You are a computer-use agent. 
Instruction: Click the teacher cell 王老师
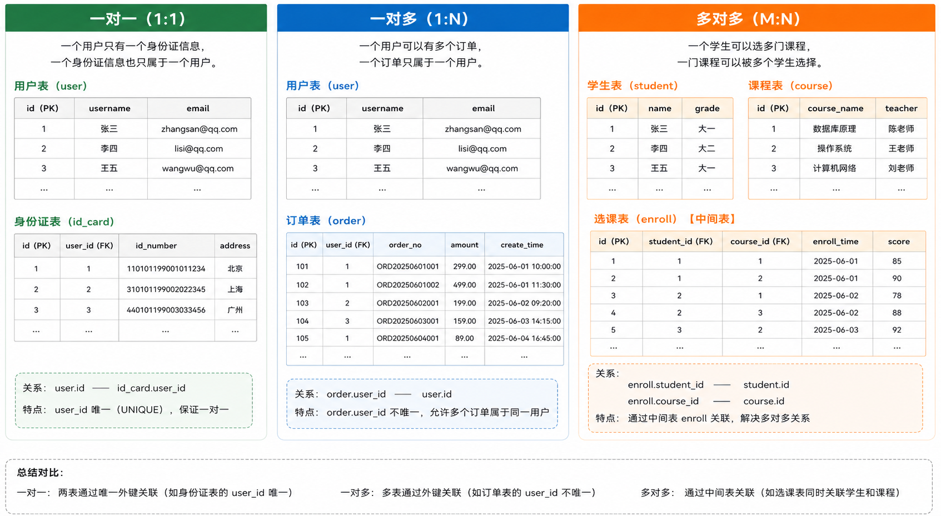pyautogui.click(x=901, y=149)
